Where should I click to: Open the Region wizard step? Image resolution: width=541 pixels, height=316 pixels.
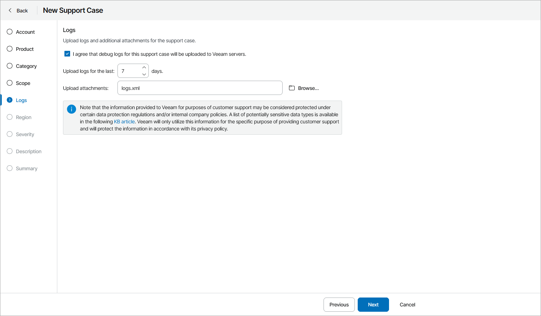23,117
